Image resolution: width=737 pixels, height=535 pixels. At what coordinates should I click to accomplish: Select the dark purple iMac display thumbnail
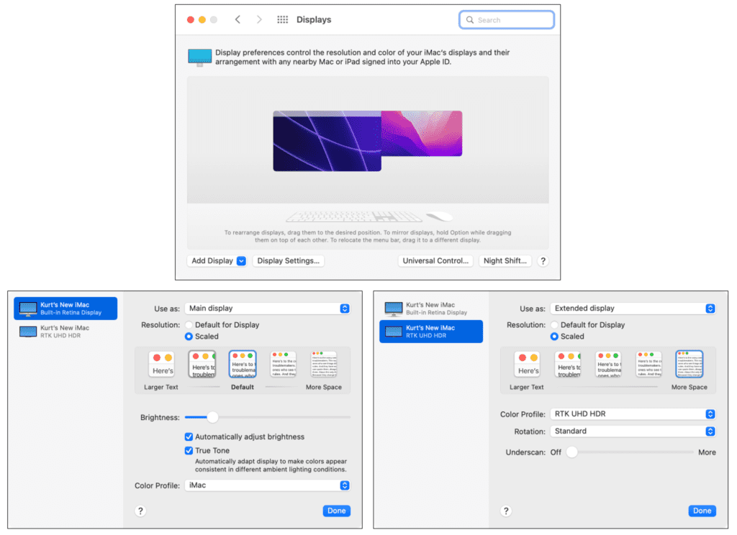tap(327, 141)
